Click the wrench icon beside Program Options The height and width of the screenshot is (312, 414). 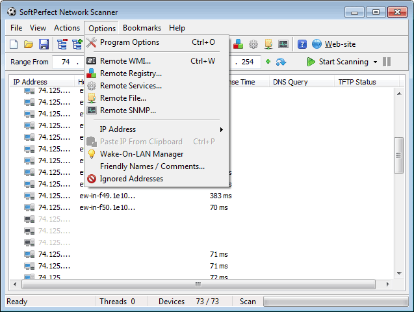pyautogui.click(x=92, y=42)
